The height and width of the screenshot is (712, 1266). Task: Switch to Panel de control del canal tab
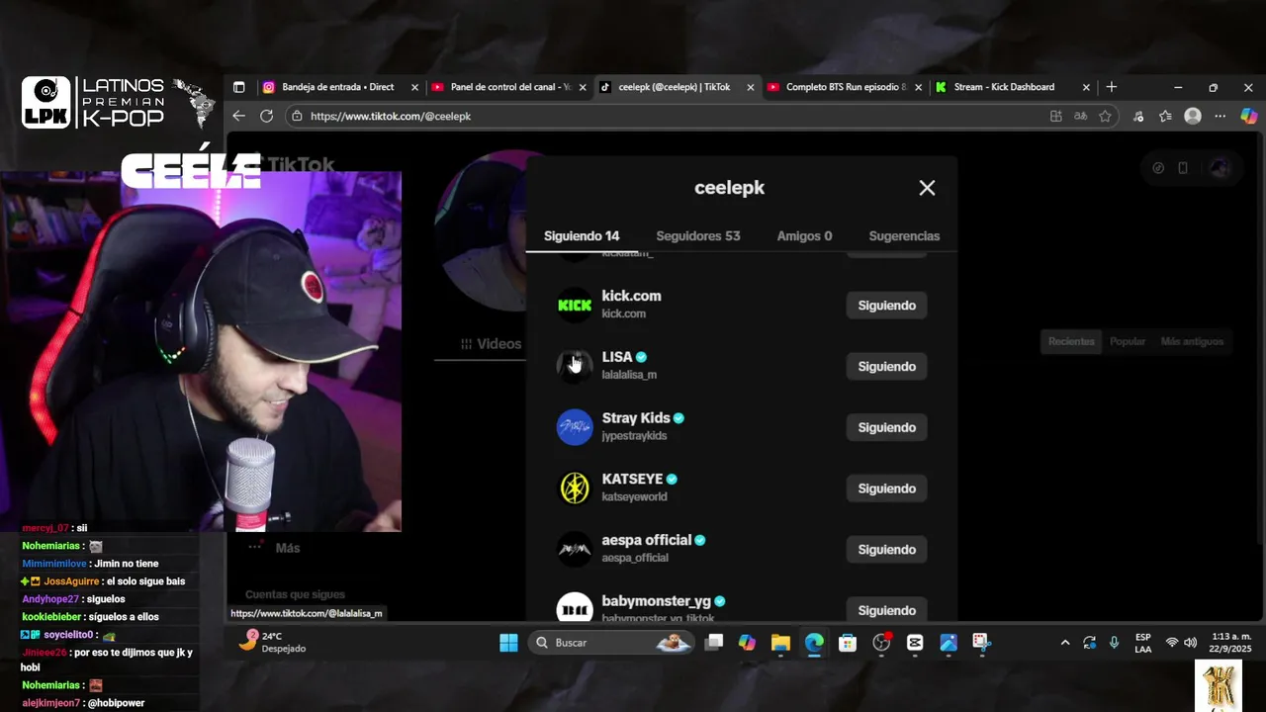pyautogui.click(x=508, y=87)
